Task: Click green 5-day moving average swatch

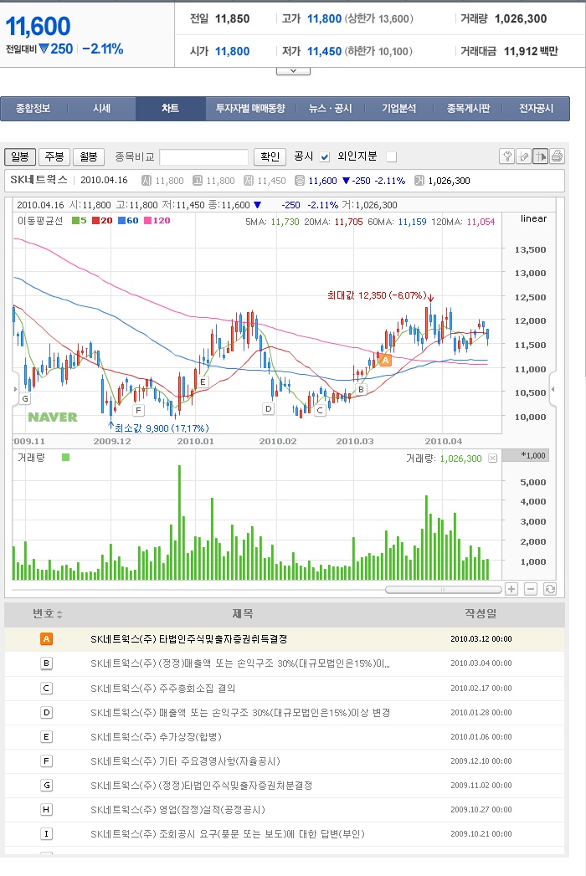Action: coord(75,221)
